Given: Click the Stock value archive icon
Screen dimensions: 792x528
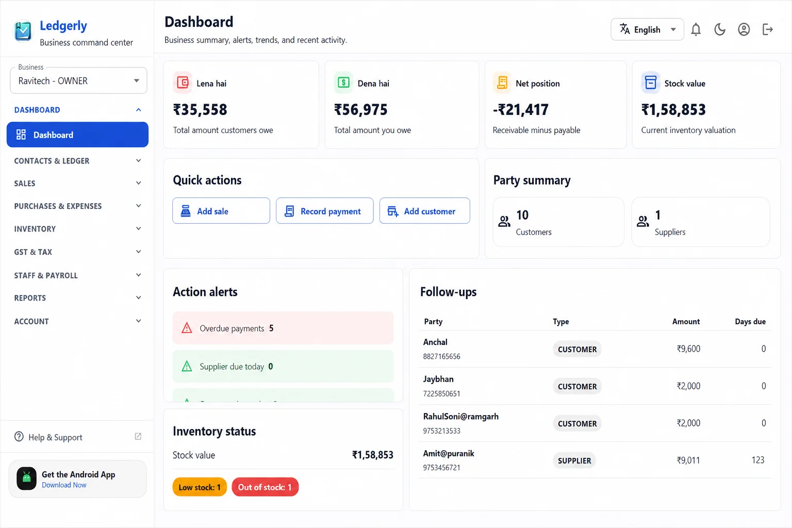Looking at the screenshot, I should [x=651, y=82].
